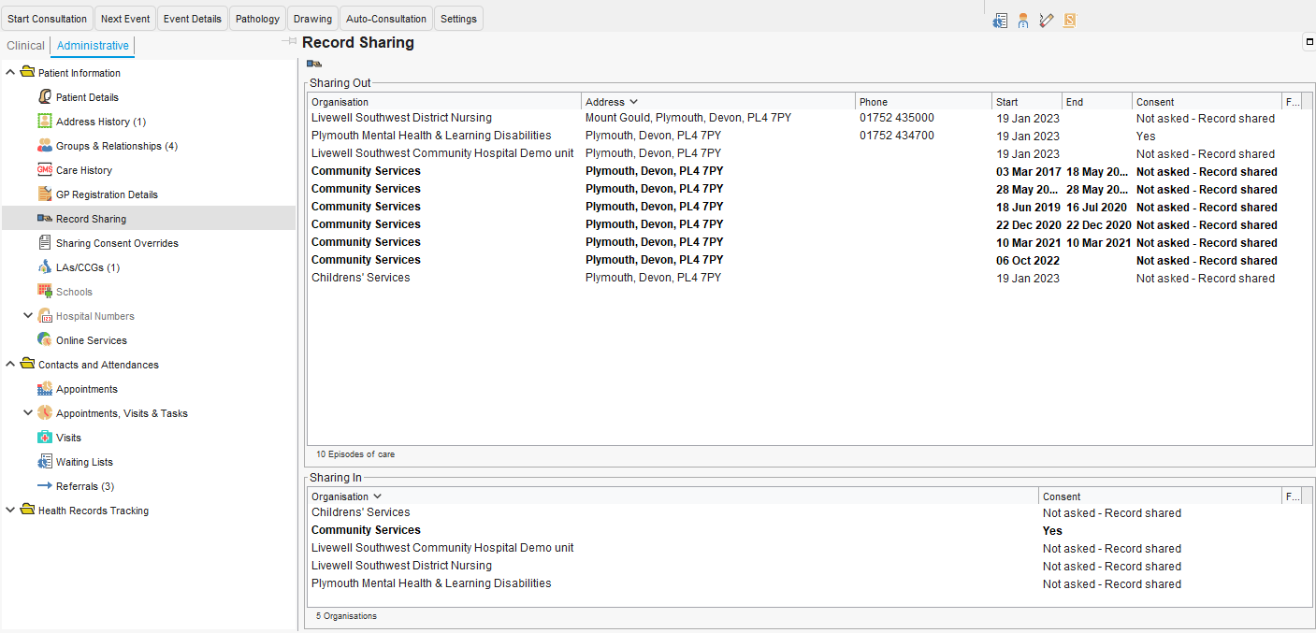Click the Visits medical bag icon
The image size is (1316, 633).
coord(45,438)
